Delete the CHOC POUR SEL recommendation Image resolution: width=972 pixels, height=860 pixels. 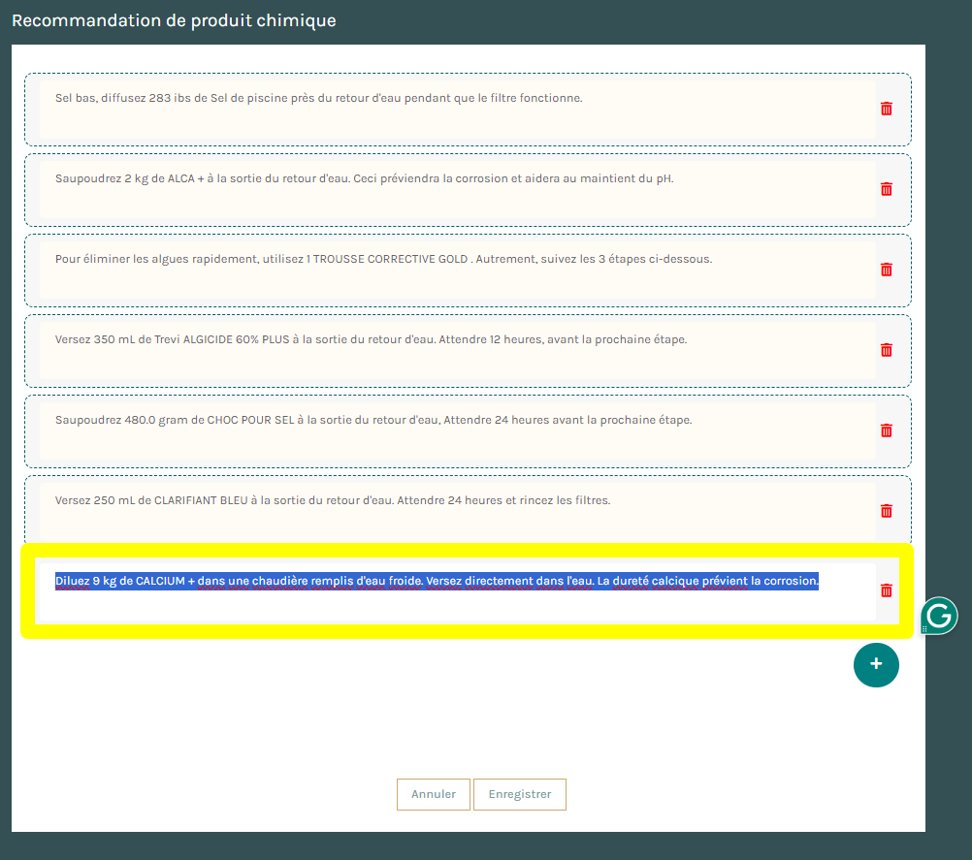point(887,430)
